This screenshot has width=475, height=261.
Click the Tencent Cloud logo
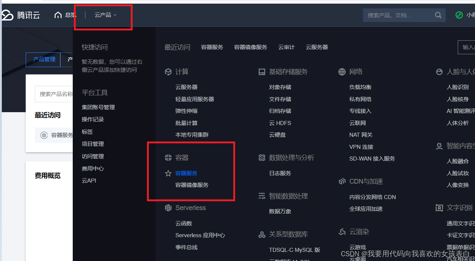pyautogui.click(x=20, y=15)
